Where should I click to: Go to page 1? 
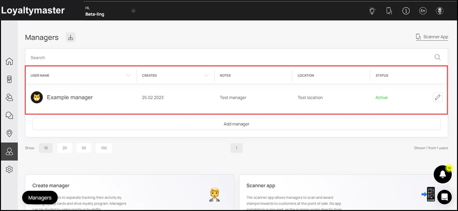tap(236, 148)
